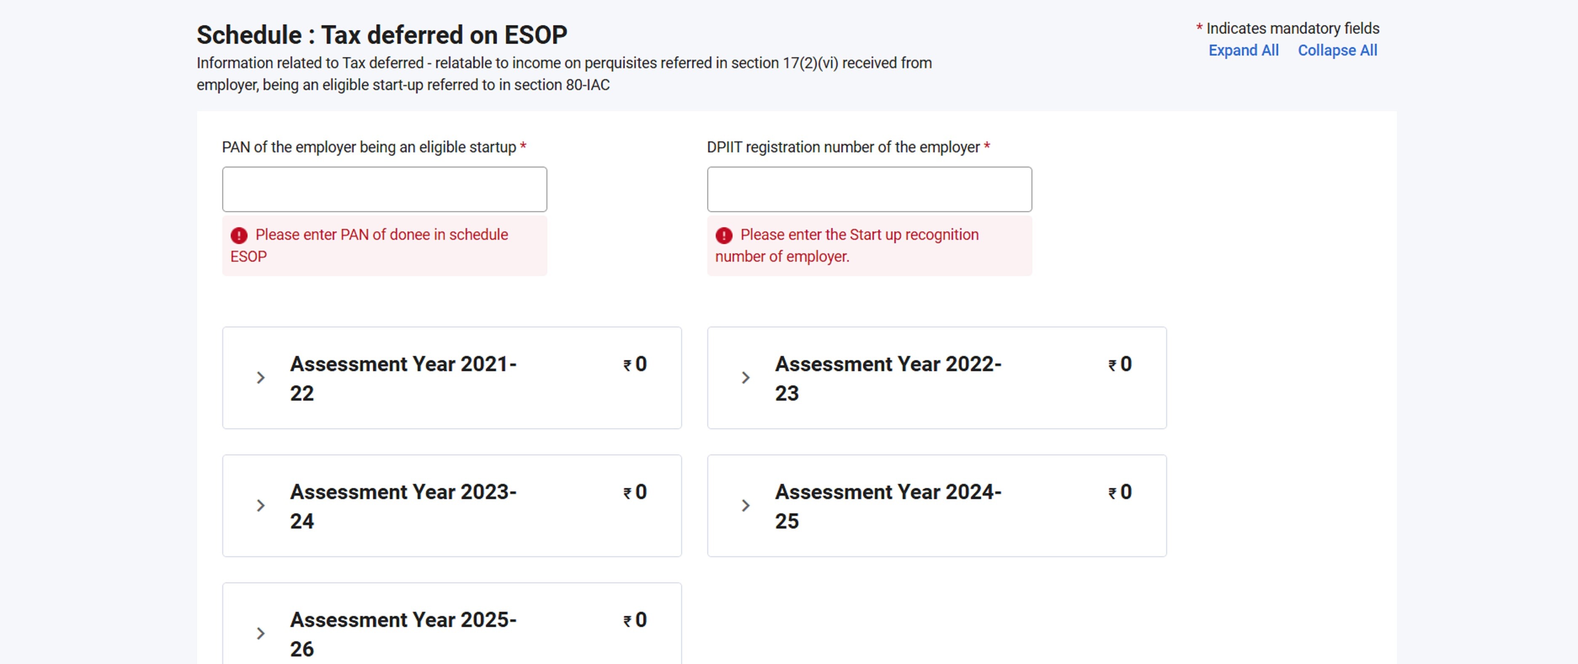
Task: Open the Assessment Year 2021-22 title
Action: (402, 377)
